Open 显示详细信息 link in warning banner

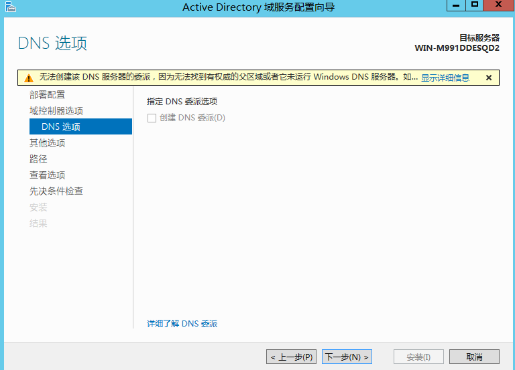[x=445, y=78]
